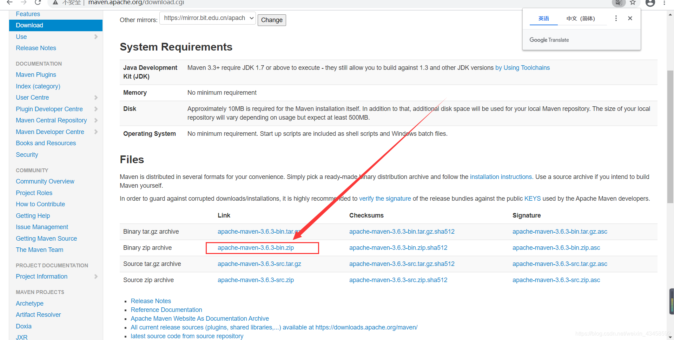Open Books and Resources link
The image size is (674, 340).
pyautogui.click(x=46, y=143)
